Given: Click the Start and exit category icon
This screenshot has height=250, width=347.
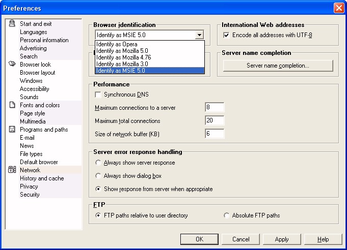Looking at the screenshot, I should [12, 23].
